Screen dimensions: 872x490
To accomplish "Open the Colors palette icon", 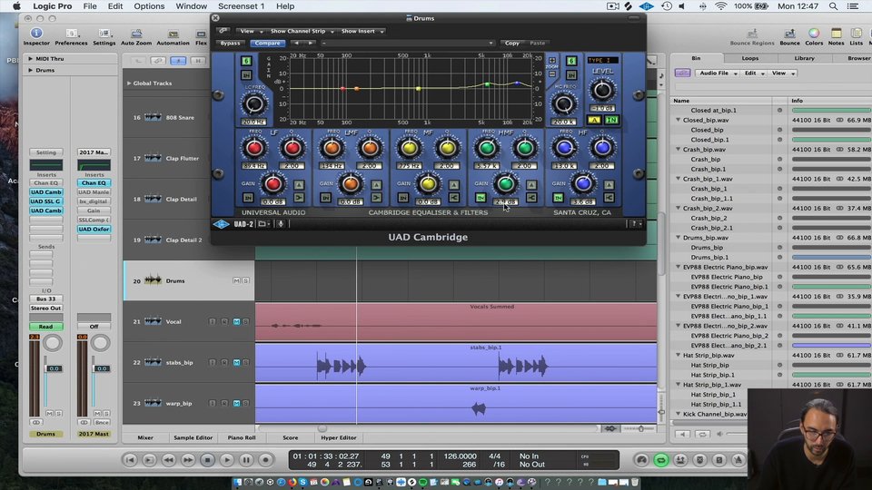I will [x=814, y=34].
